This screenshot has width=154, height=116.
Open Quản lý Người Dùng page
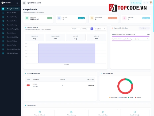pyautogui.click(x=10, y=37)
